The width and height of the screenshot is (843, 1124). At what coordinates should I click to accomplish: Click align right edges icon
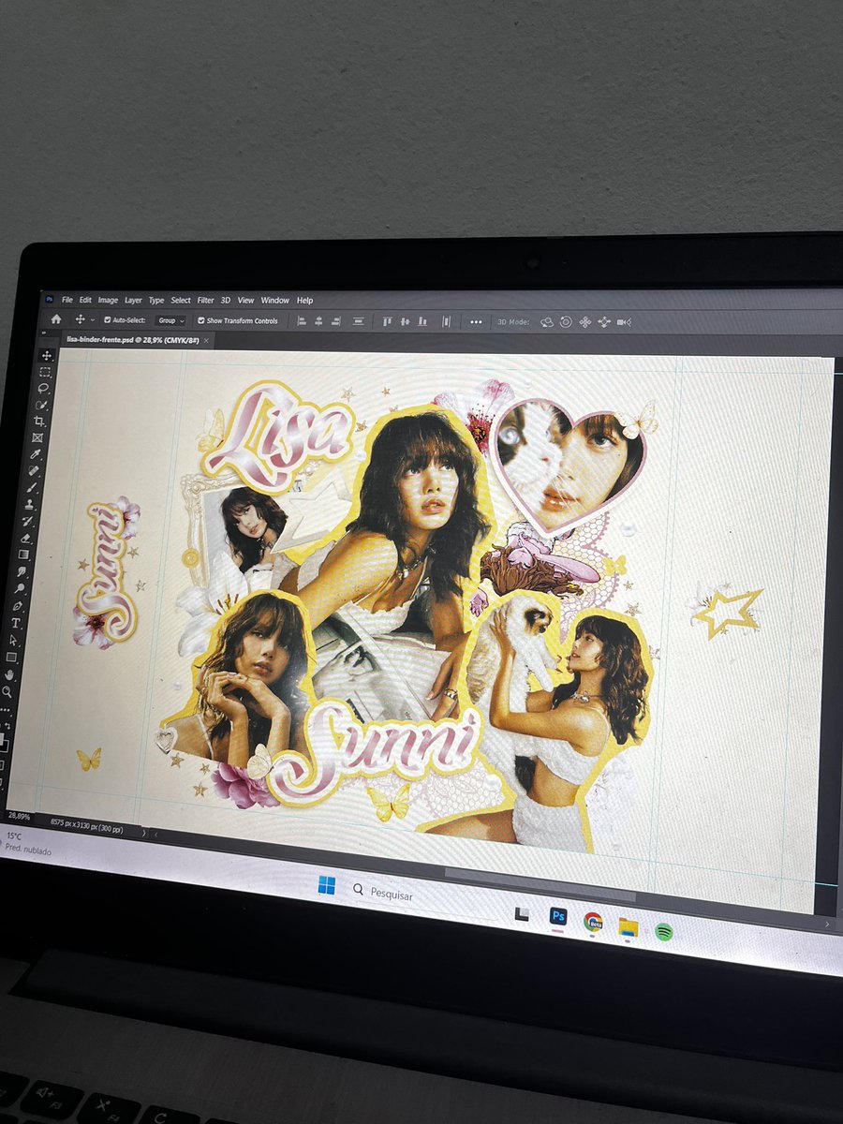point(335,321)
